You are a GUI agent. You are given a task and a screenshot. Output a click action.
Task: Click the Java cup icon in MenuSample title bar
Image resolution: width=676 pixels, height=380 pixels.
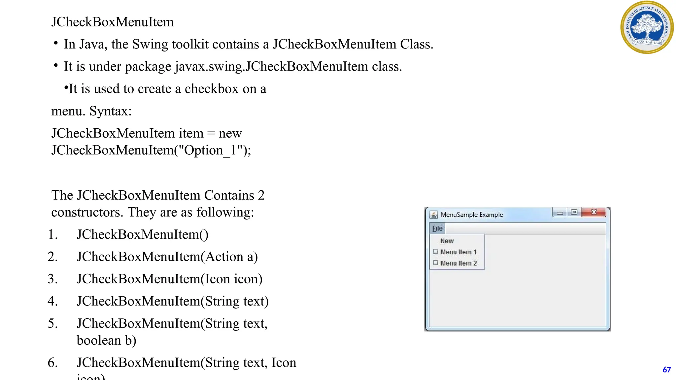click(434, 215)
